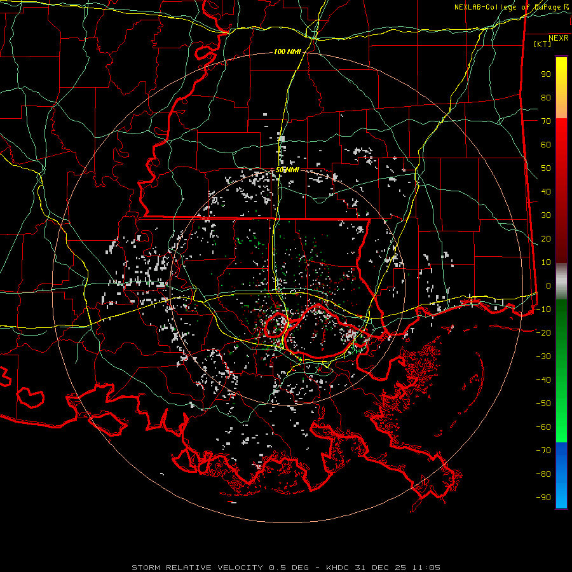The height and width of the screenshot is (572, 572).
Task: Click the -60 value on the velocity scale
Action: [543, 427]
